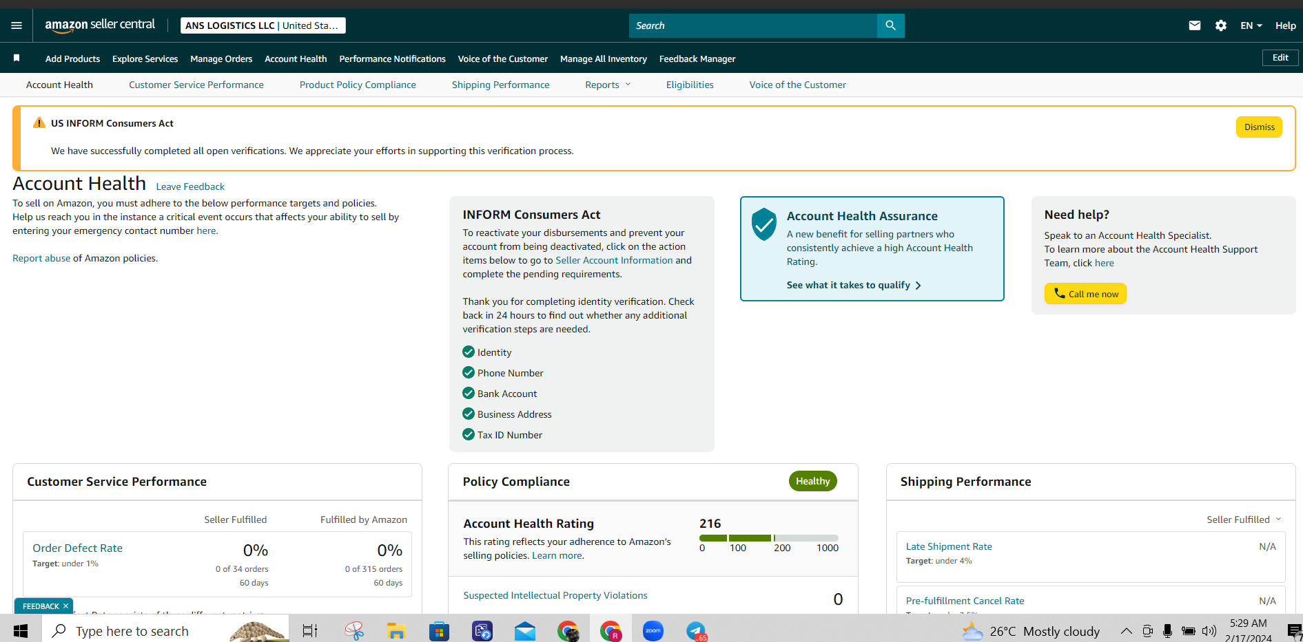Click the warning icon in INFORM alert
The image size is (1303, 642).
[x=39, y=123]
